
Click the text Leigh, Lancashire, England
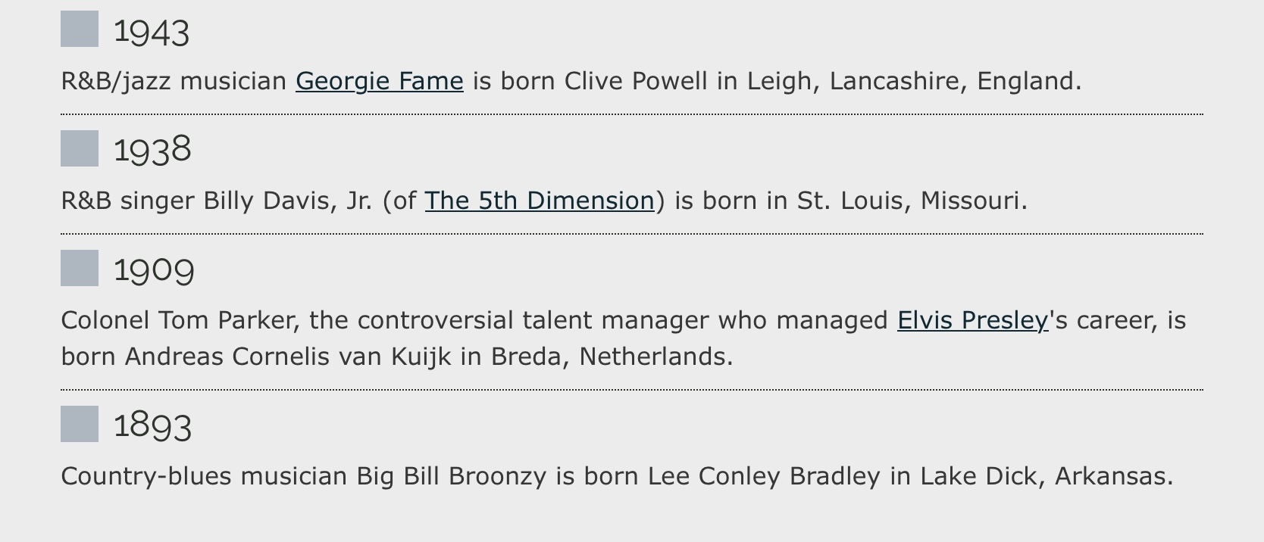point(914,81)
